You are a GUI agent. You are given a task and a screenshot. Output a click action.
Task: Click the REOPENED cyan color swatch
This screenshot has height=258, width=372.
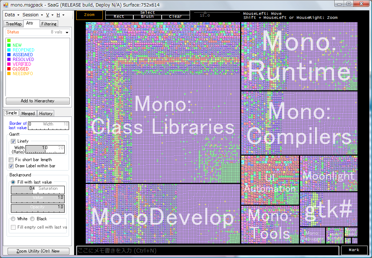pos(9,50)
